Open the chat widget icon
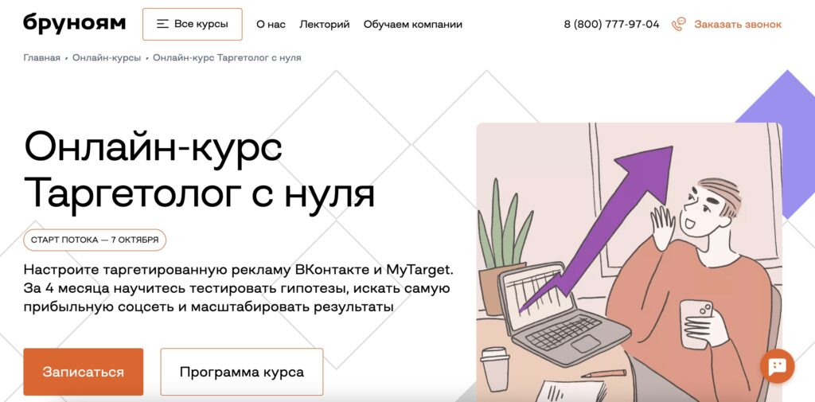 coord(777,366)
